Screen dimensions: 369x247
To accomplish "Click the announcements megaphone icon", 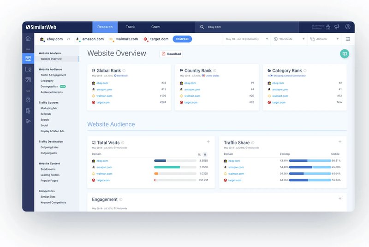I will click(x=337, y=27).
